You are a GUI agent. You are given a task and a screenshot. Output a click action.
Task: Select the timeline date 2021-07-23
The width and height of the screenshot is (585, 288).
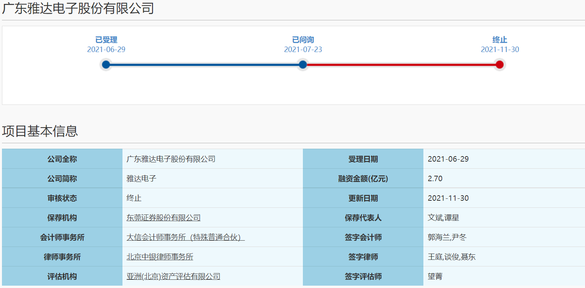coord(303,50)
